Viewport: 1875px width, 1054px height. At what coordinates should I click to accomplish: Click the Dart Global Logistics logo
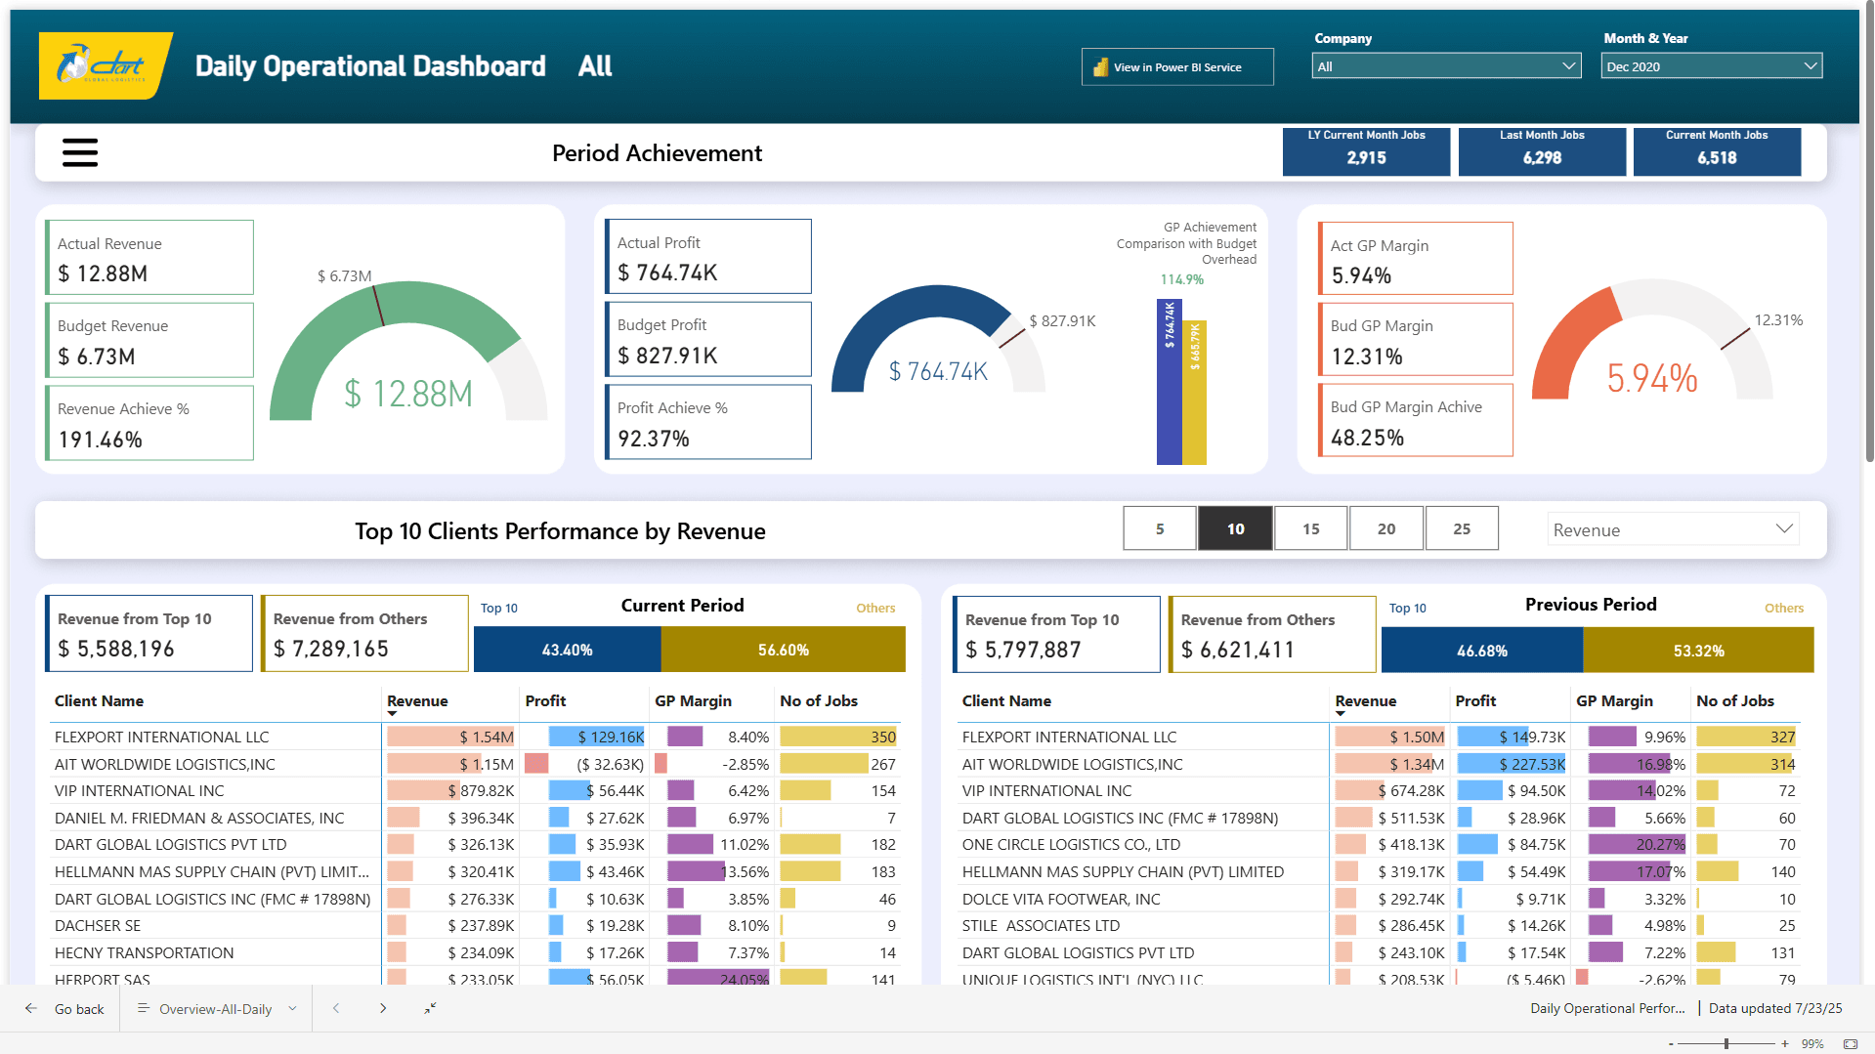[x=106, y=65]
